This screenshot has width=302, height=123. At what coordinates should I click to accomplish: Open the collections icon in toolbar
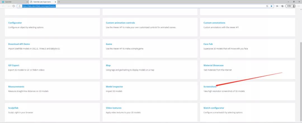pos(282,6)
